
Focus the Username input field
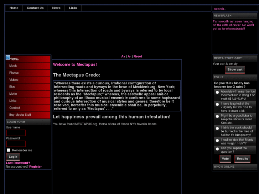pos(16,133)
